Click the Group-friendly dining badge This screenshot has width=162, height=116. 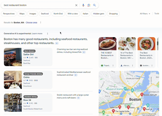pyautogui.click(x=33, y=74)
